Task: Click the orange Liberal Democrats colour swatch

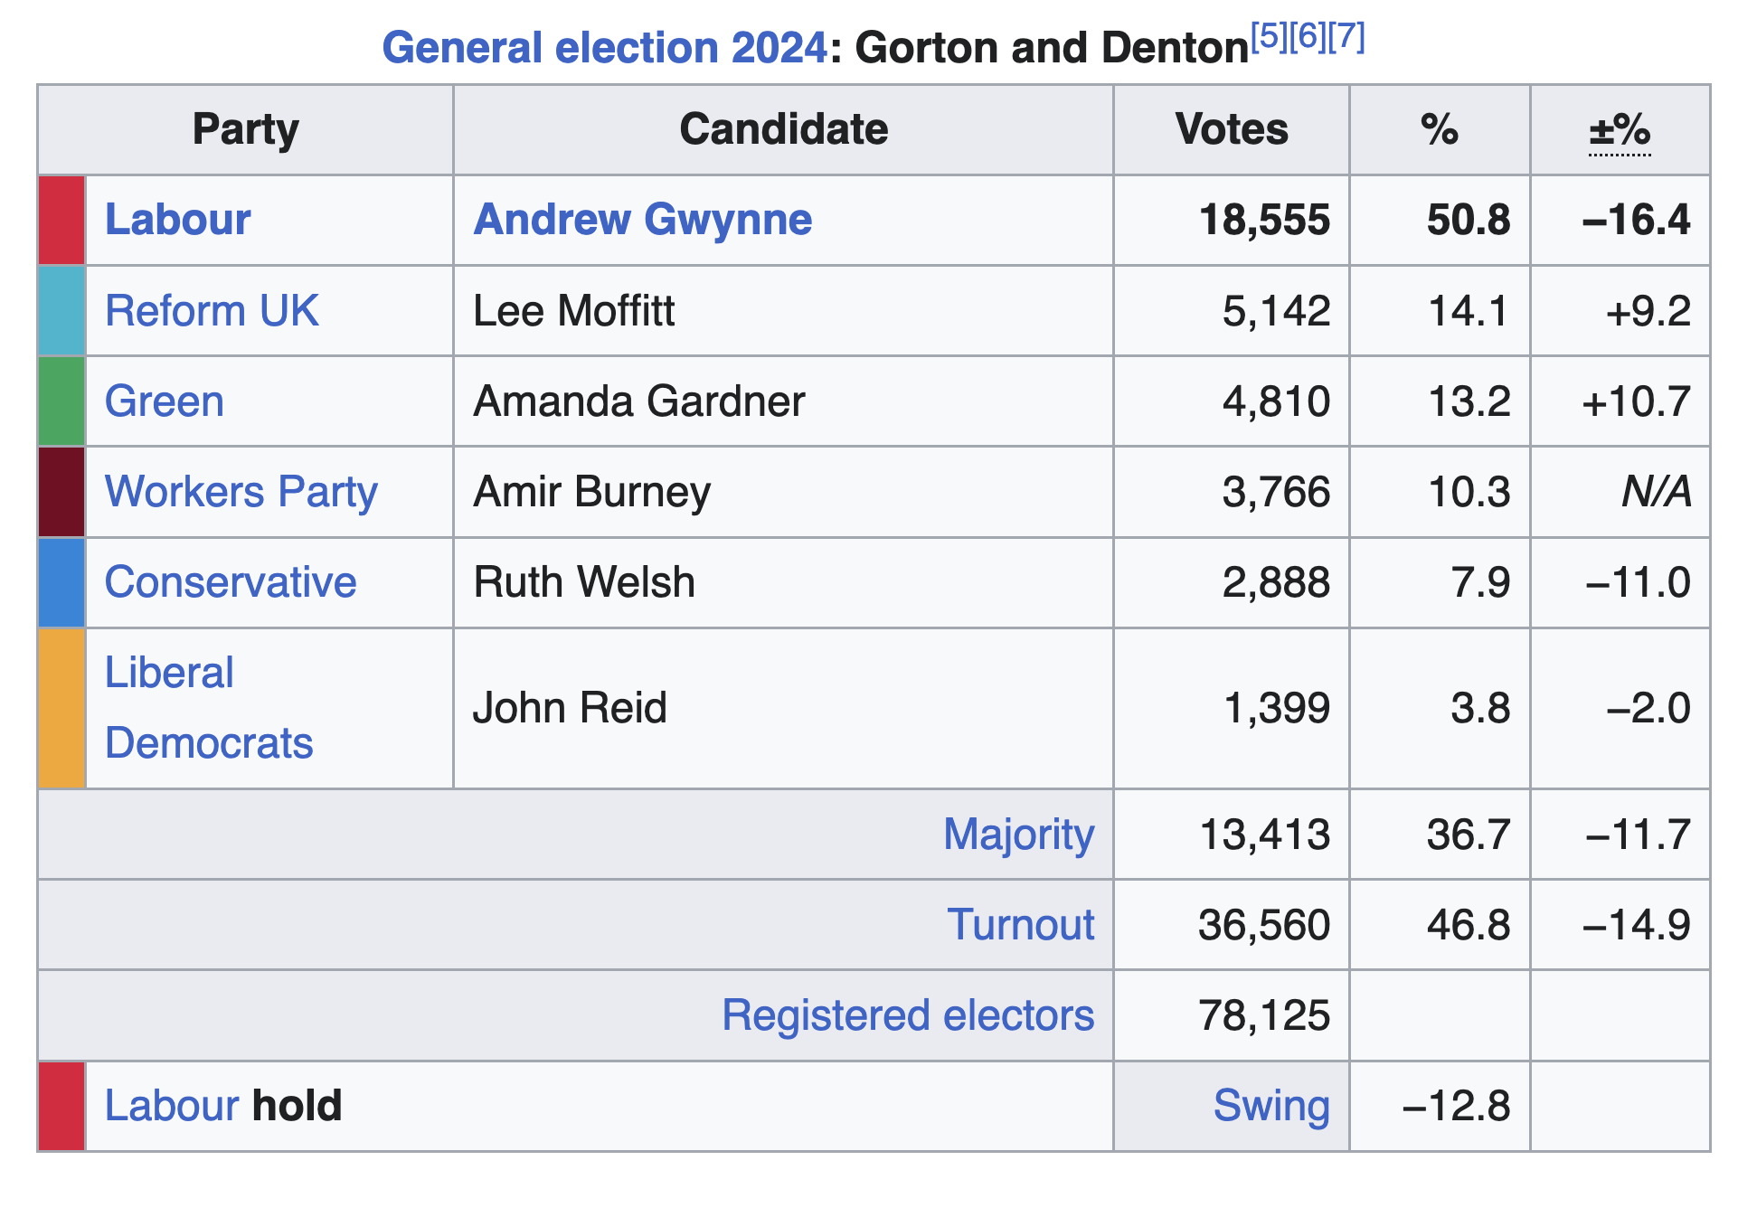Action: coord(61,708)
